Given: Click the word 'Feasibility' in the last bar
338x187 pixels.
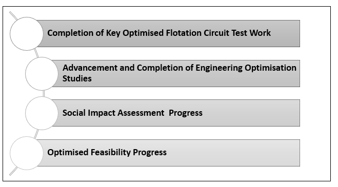Looking at the screenshot, I should (x=111, y=152).
